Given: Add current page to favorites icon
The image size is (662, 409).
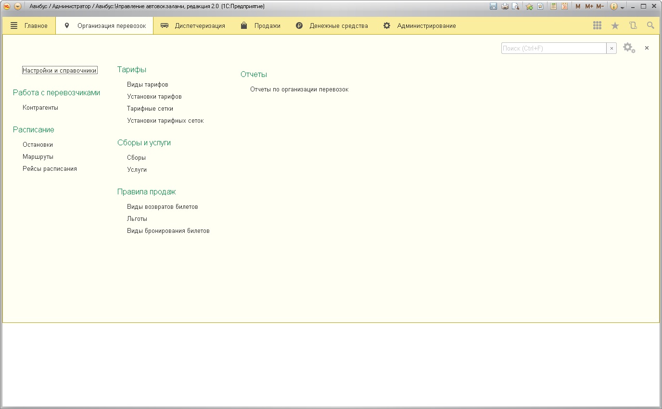Looking at the screenshot, I should (x=529, y=6).
